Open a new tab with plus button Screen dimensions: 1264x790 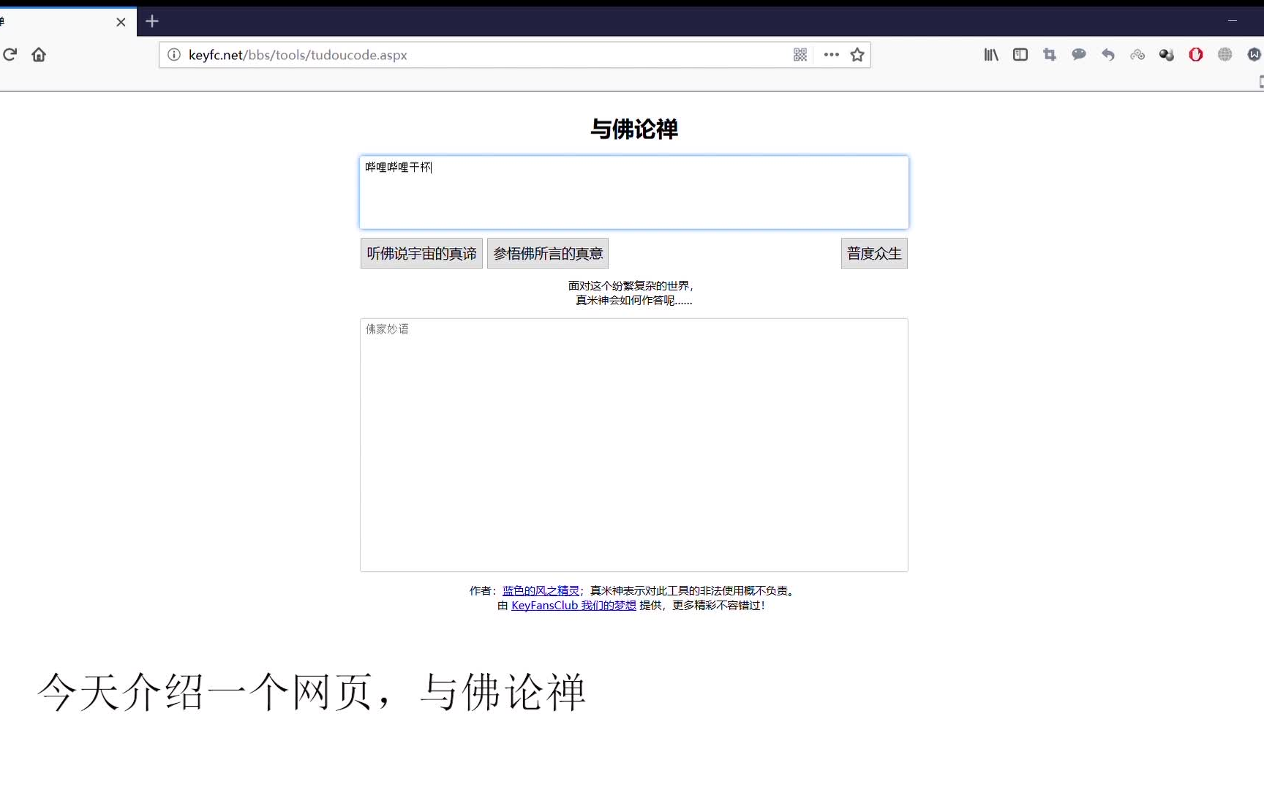(x=152, y=21)
